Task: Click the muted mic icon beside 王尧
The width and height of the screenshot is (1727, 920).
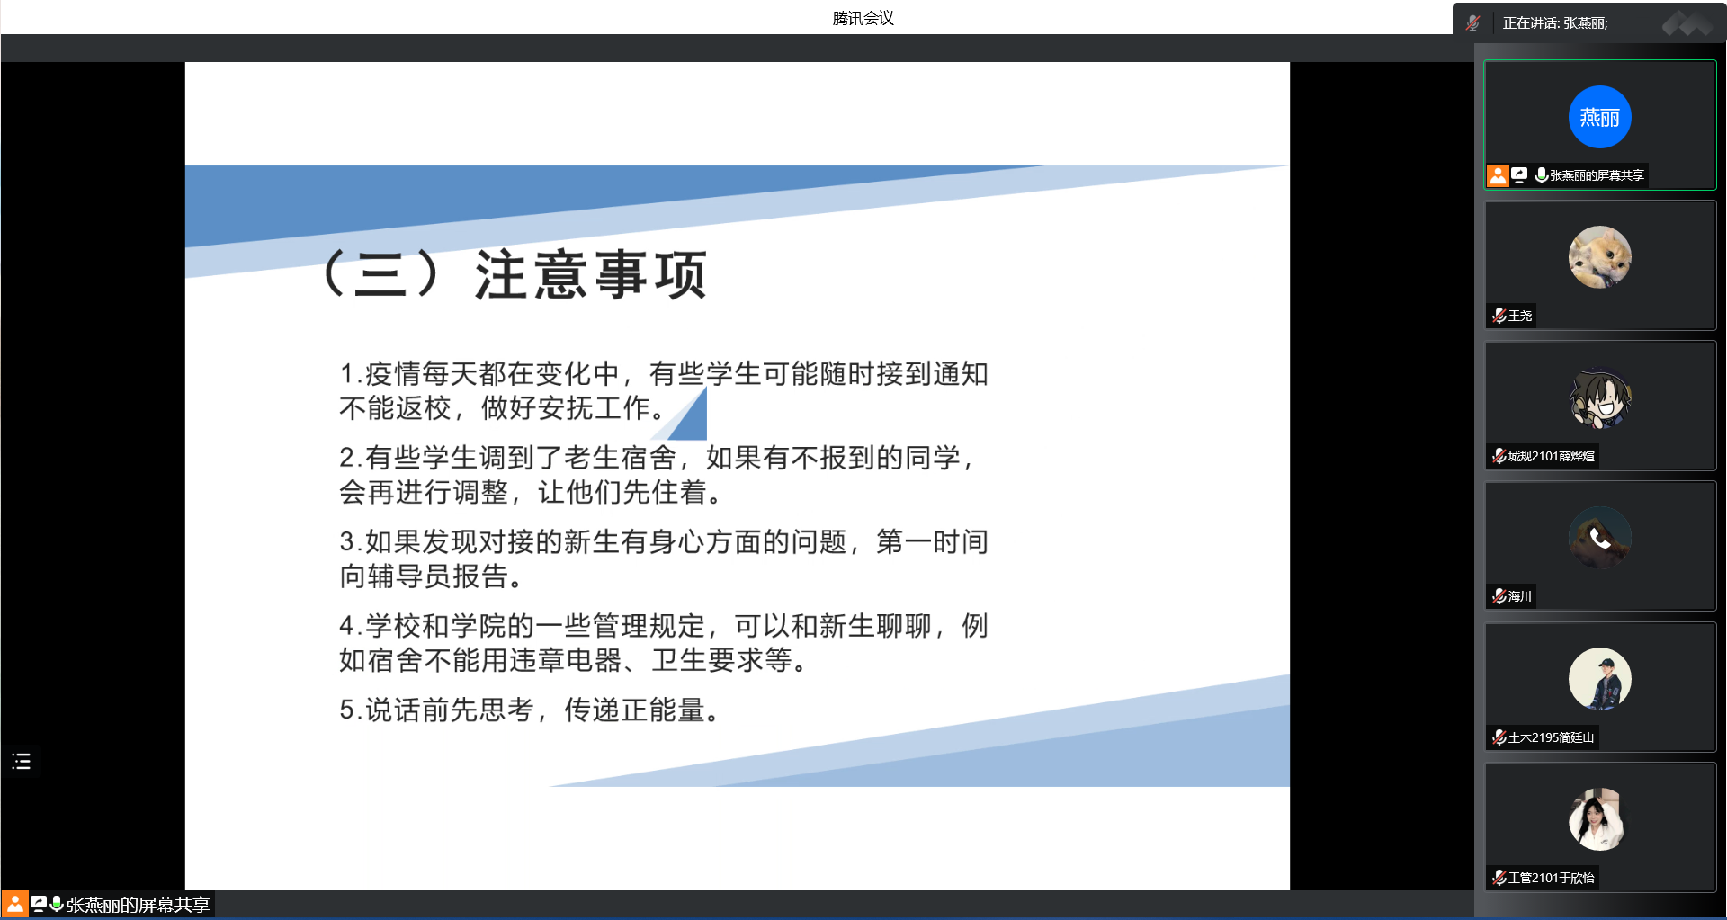Action: [x=1499, y=316]
